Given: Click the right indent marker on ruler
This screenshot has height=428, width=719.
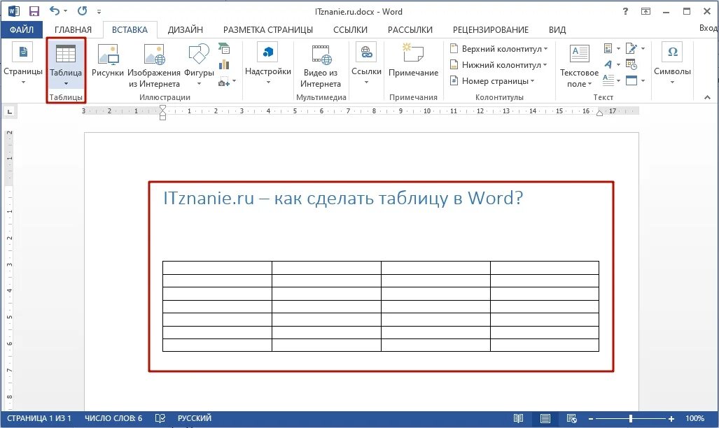Looking at the screenshot, I should pos(599,113).
